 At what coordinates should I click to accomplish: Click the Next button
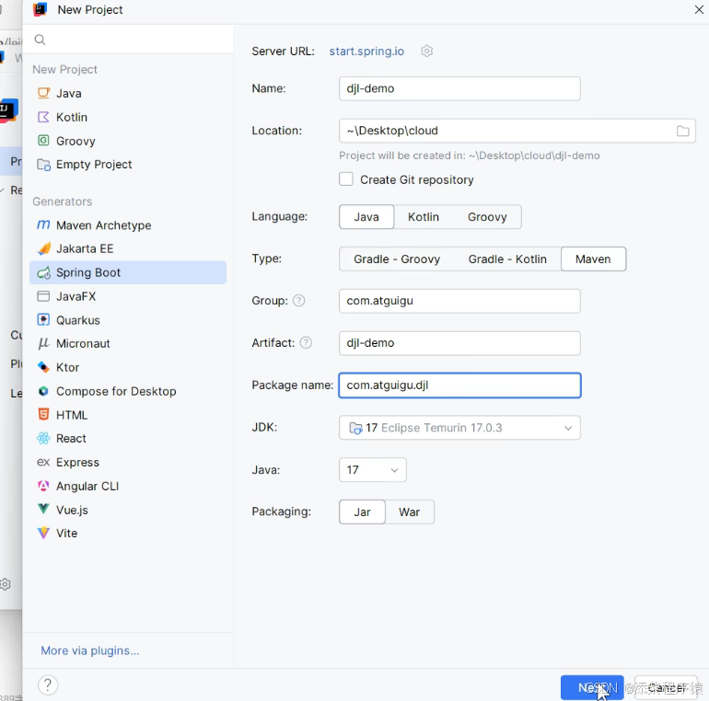(592, 687)
